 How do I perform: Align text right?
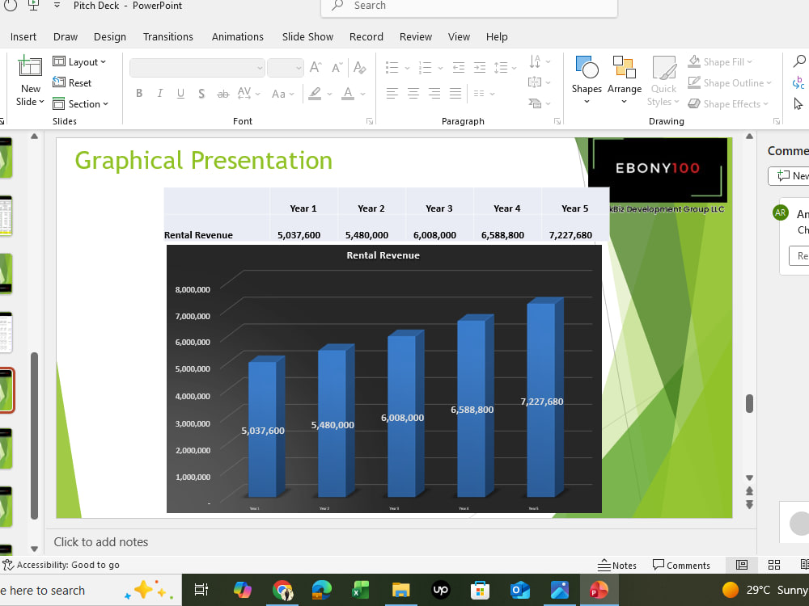pos(434,93)
